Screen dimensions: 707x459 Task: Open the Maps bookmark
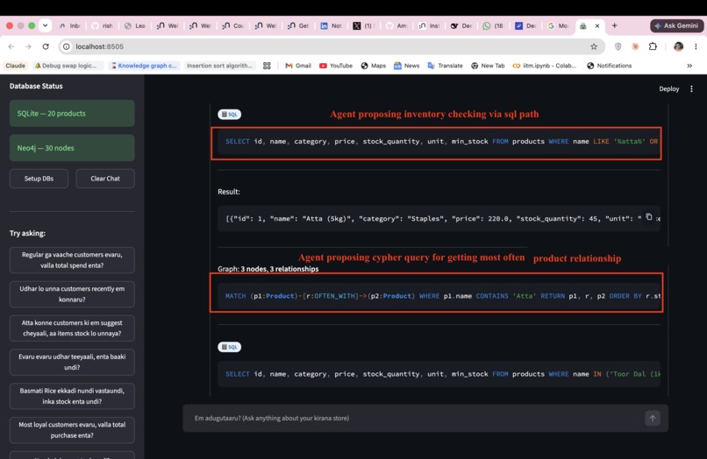click(374, 66)
